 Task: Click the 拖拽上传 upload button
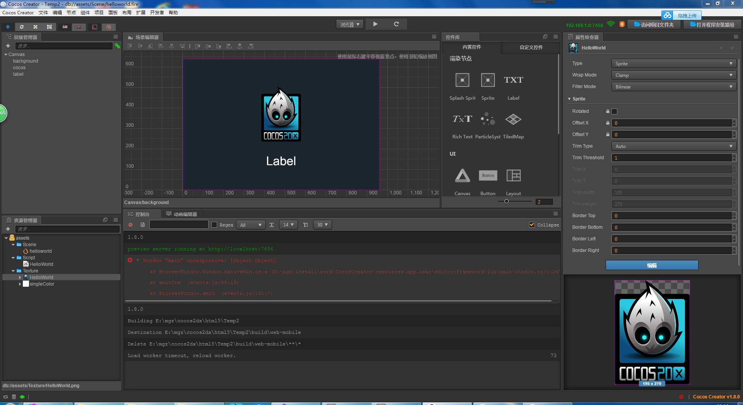coord(681,15)
